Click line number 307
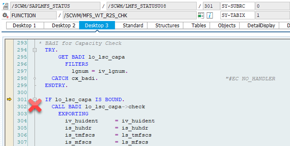This screenshot has height=146, width=290. [x=22, y=142]
